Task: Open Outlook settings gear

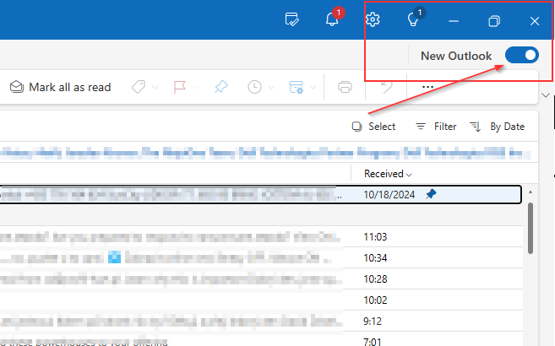Action: pos(373,19)
